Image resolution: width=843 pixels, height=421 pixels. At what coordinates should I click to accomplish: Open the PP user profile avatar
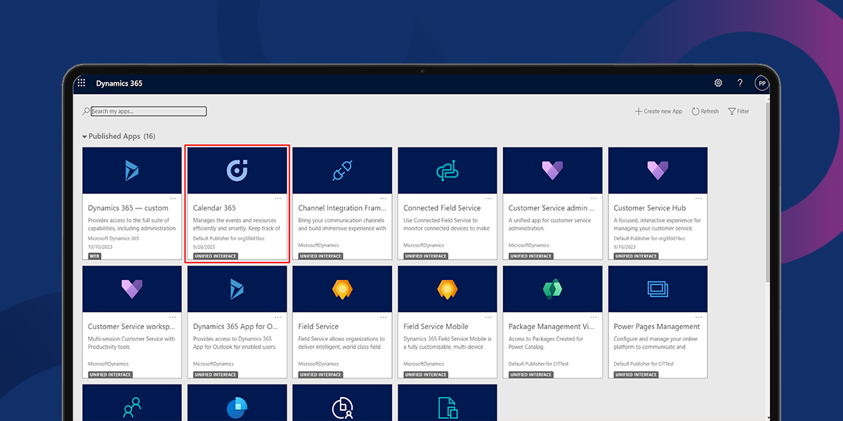pyautogui.click(x=762, y=83)
